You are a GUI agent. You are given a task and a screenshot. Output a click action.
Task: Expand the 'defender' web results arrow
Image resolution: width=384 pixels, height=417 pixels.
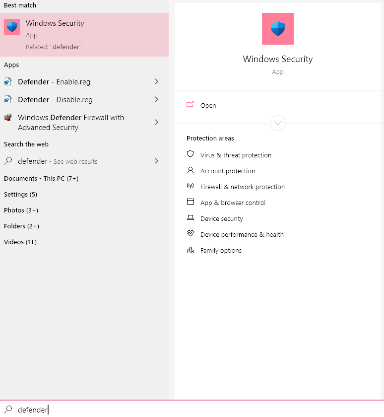(156, 161)
